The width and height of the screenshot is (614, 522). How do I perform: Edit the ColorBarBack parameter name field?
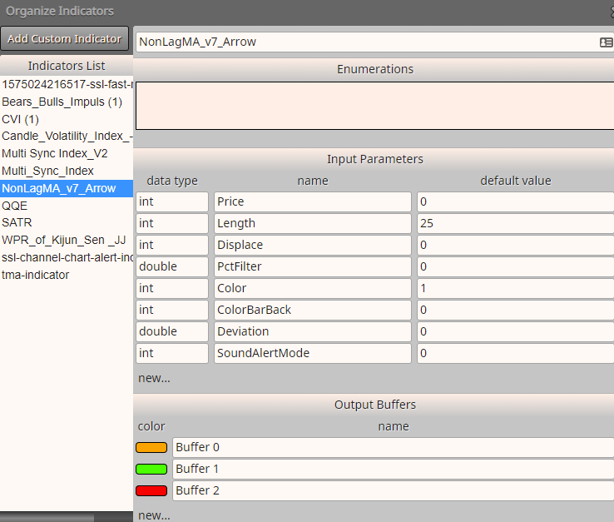click(x=313, y=310)
